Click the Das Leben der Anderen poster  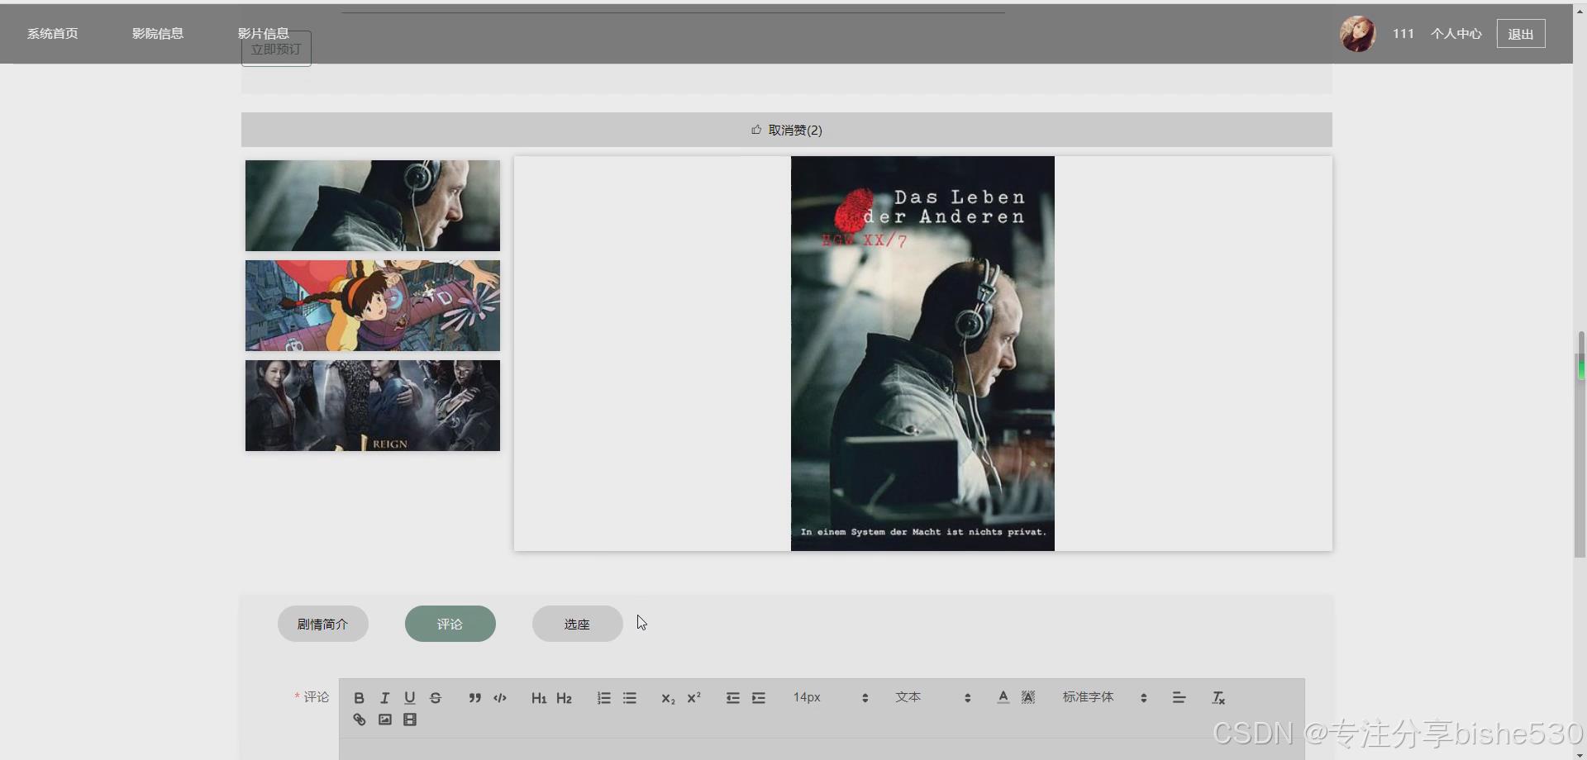(922, 354)
